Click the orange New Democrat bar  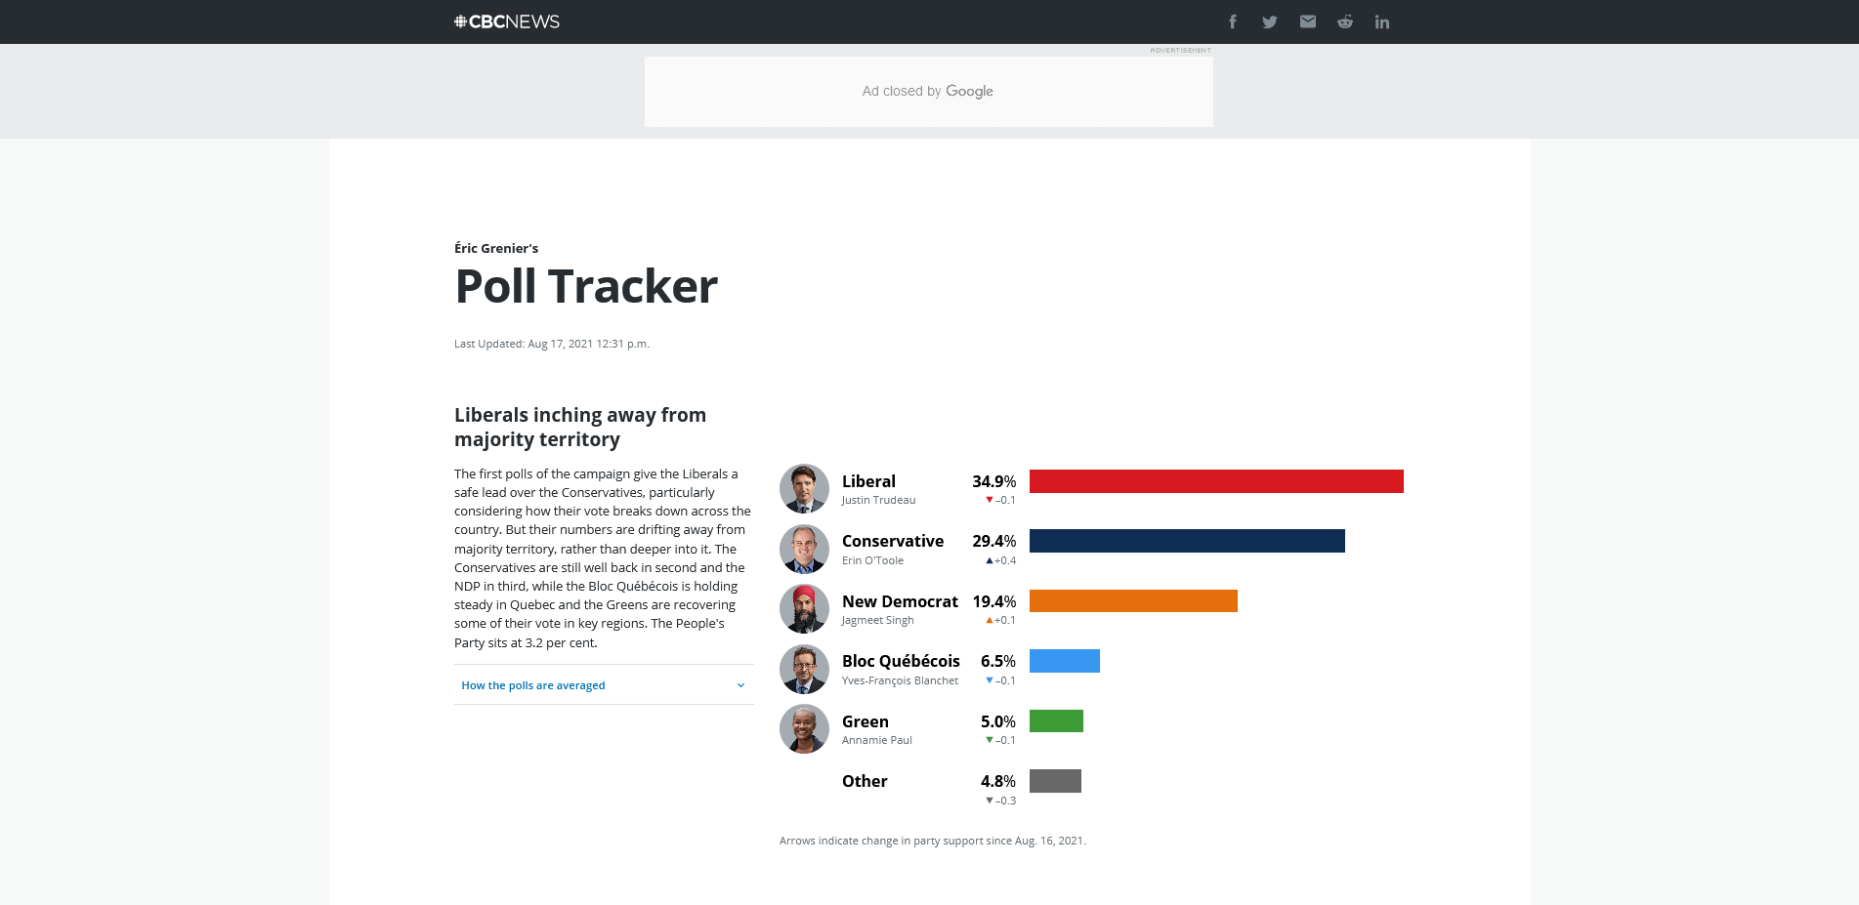click(x=1133, y=600)
